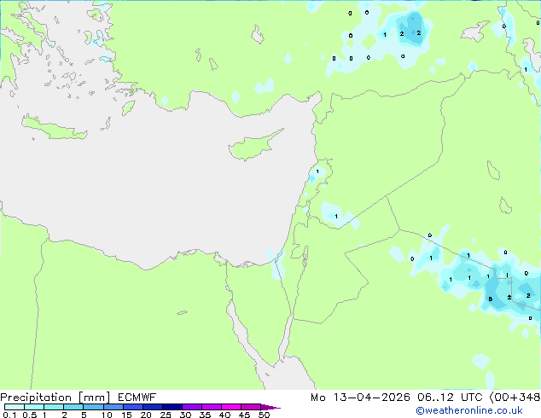Click the "ECMWF" model label
This screenshot has width=541, height=418.
(x=137, y=398)
